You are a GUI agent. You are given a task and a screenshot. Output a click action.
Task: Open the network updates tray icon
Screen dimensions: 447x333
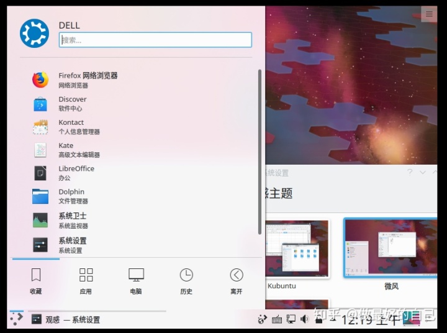tap(262, 319)
